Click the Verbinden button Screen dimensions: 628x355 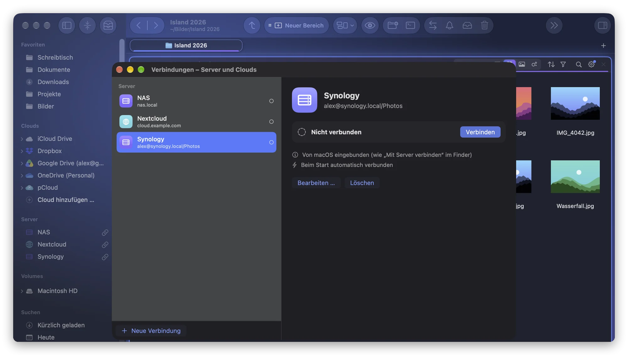point(480,132)
